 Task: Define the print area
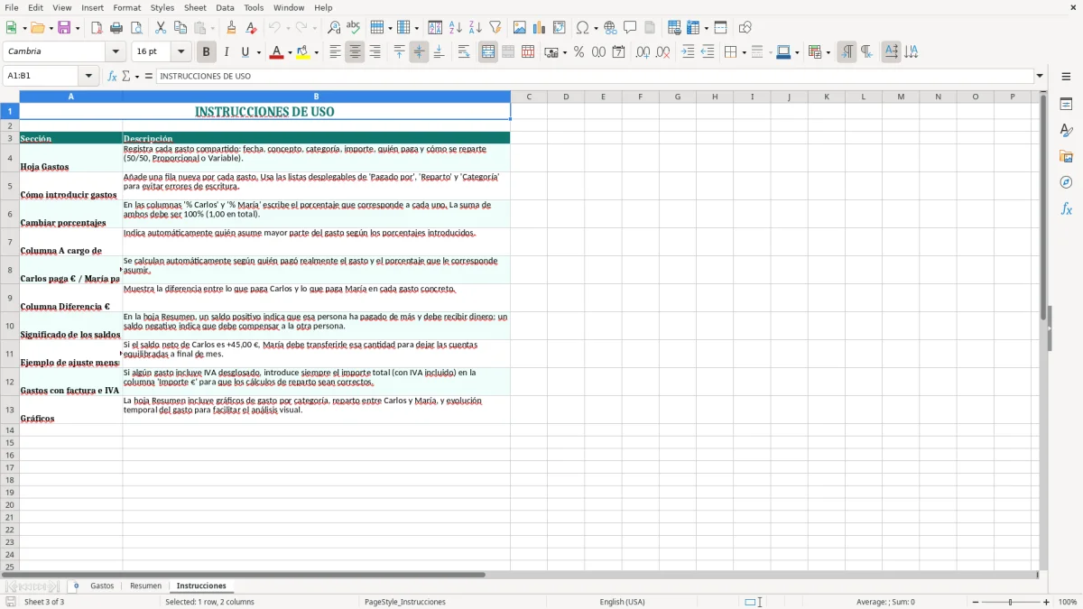674,28
